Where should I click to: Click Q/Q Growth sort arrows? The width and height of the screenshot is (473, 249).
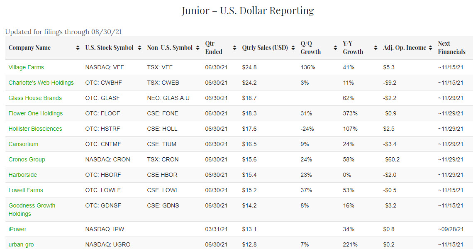point(335,48)
